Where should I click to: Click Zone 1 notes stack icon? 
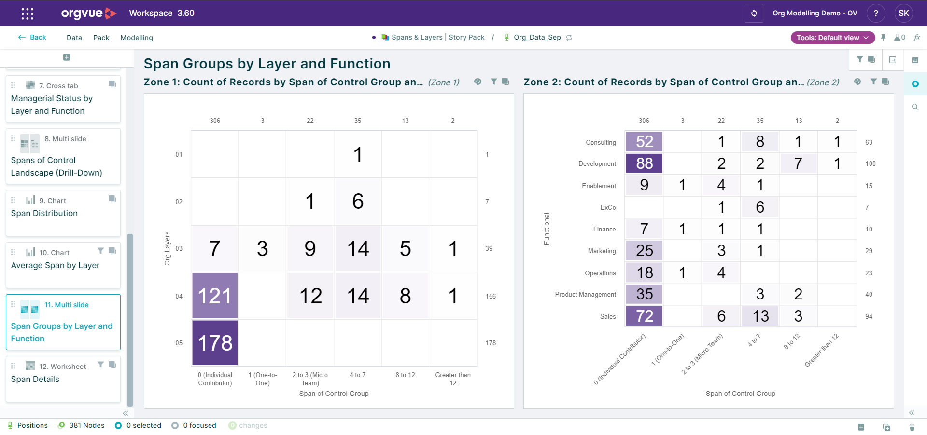point(506,82)
